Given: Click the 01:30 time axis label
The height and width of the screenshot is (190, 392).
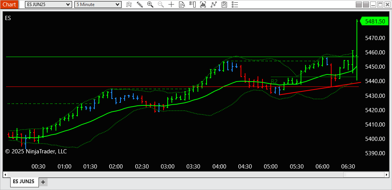Looking at the screenshot, I should (x=90, y=167).
